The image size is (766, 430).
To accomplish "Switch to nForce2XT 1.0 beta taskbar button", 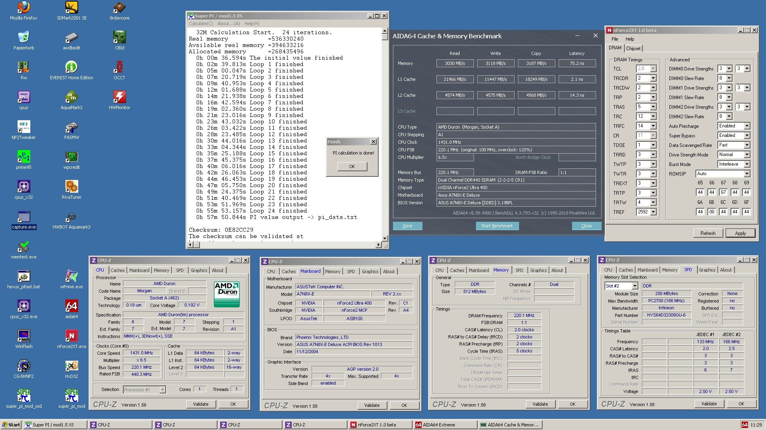I will click(x=380, y=425).
